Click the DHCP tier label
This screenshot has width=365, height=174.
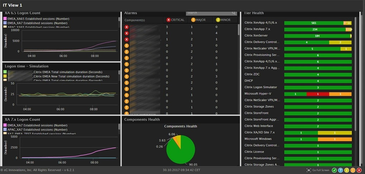(248, 81)
